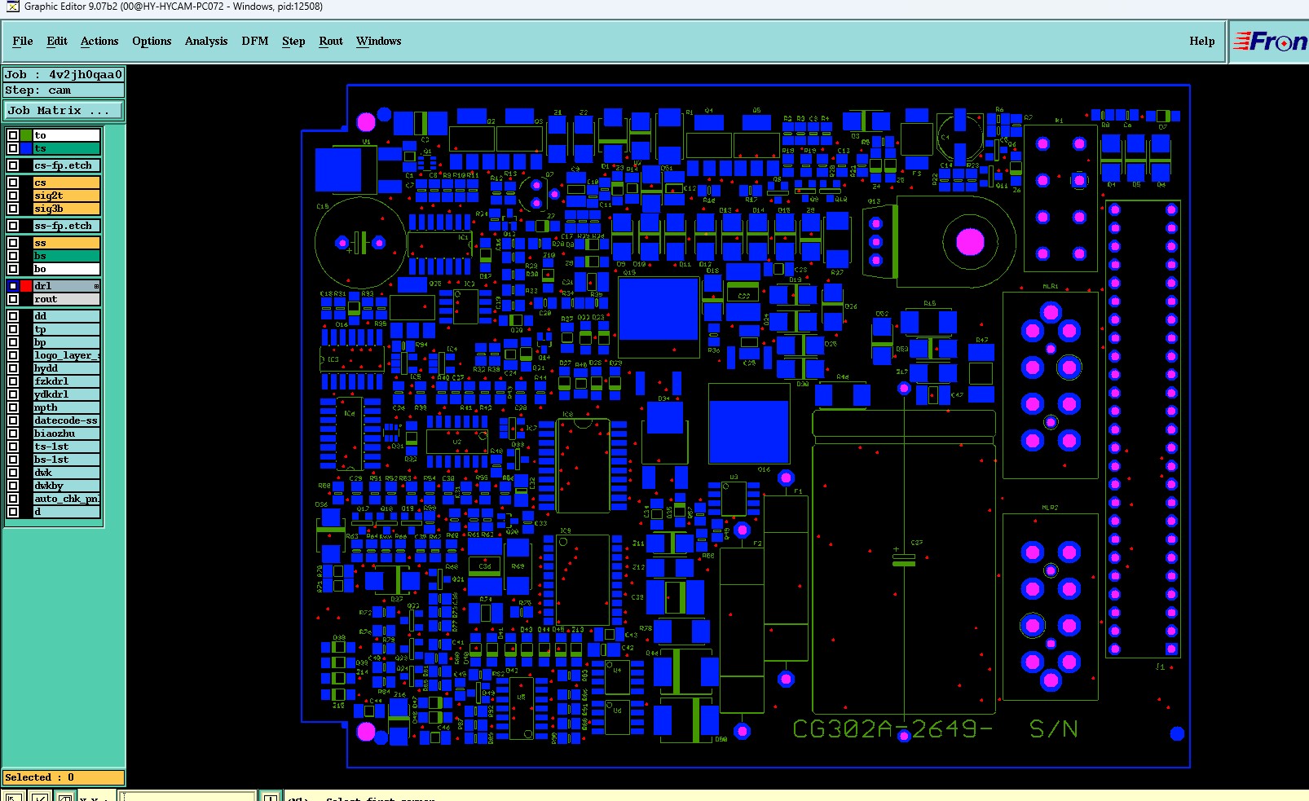Select the 'dwkby' layer name
The width and height of the screenshot is (1309, 801).
[66, 486]
